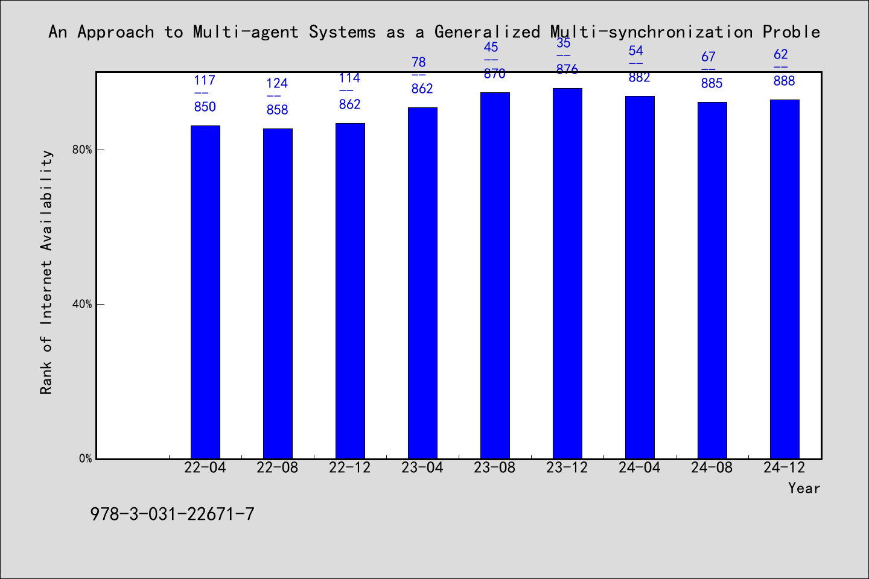Click the data label value 54
The height and width of the screenshot is (579, 869).
(636, 51)
